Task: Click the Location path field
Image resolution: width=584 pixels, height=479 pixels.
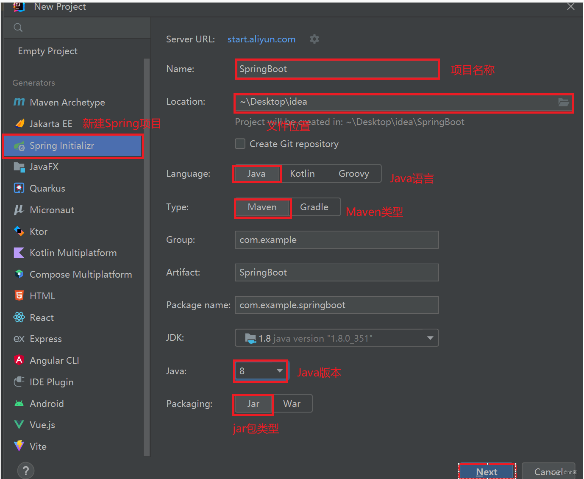Action: 403,102
